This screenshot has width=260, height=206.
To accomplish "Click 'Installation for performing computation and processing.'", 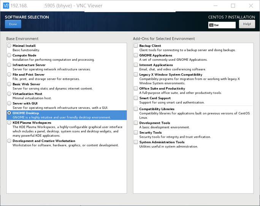I will click(54, 60).
